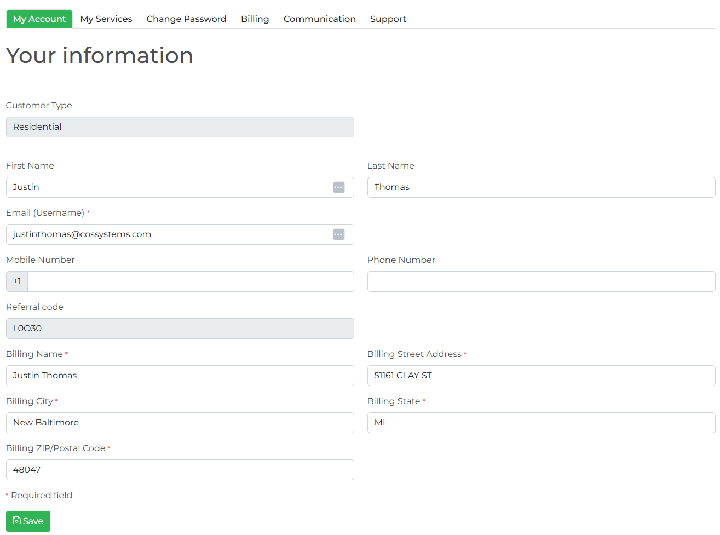Click the "First Name" label

coord(30,166)
